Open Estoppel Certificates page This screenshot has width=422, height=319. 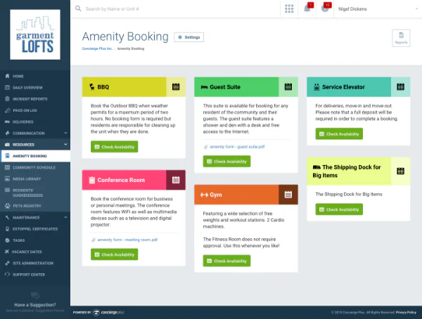click(35, 228)
